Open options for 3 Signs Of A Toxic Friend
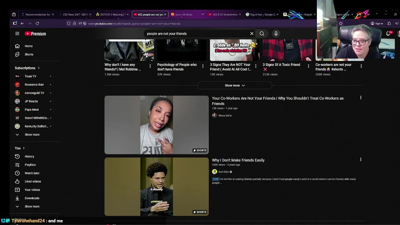This screenshot has height=225, width=400. 308,66
